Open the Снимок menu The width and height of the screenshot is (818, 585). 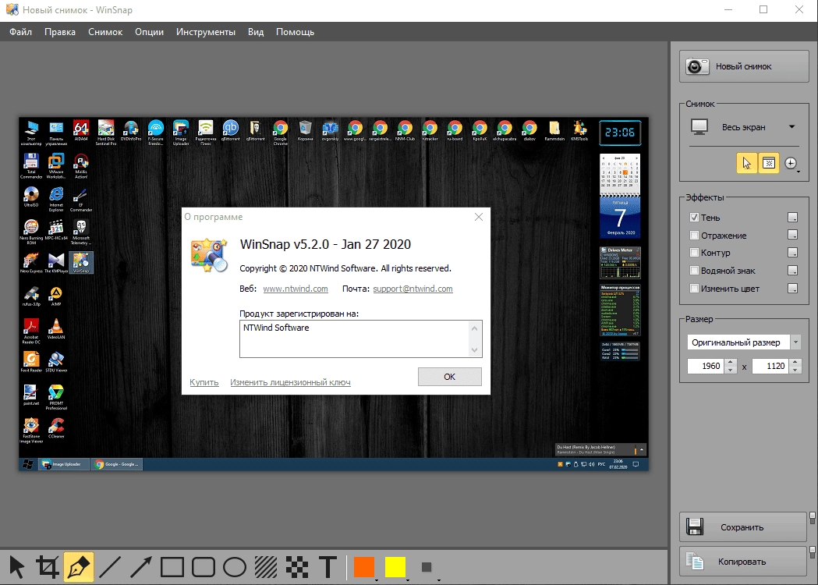(x=105, y=32)
